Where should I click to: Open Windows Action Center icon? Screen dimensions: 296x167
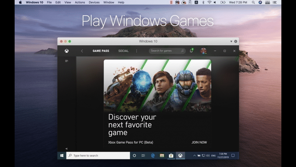coord(233,155)
